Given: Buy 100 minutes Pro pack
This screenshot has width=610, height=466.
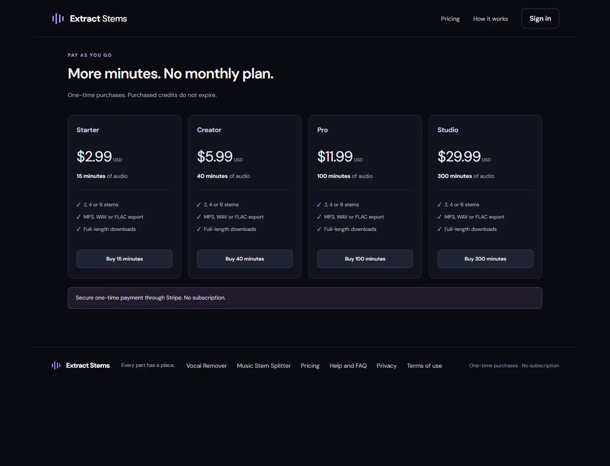Looking at the screenshot, I should 365,259.
